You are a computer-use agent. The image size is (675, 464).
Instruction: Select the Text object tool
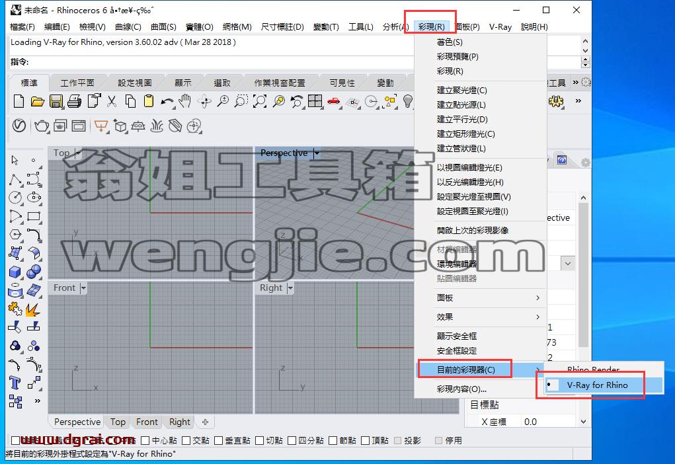15,383
